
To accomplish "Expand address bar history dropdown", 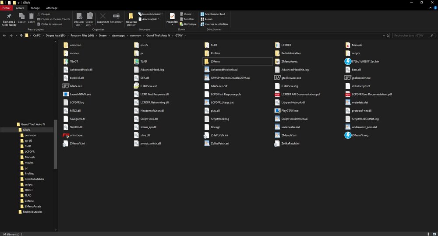I will pyautogui.click(x=384, y=35).
